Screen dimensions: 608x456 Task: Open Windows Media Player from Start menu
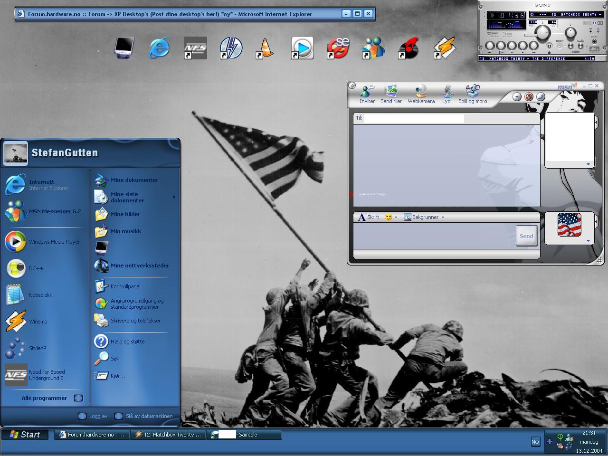44,242
